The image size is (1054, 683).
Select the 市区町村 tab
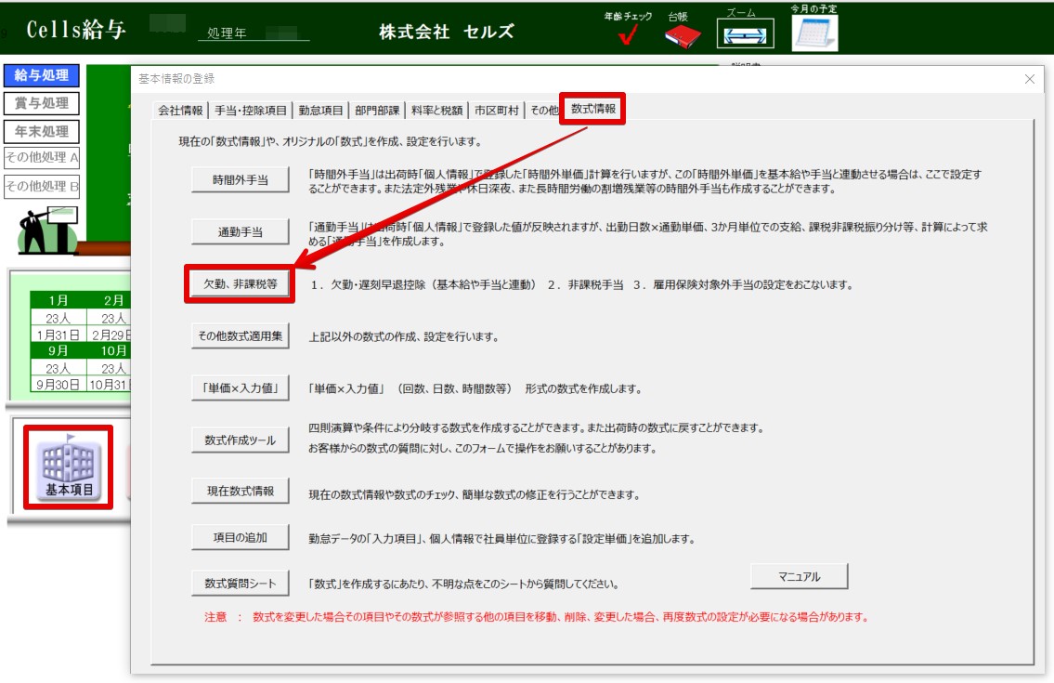(497, 110)
